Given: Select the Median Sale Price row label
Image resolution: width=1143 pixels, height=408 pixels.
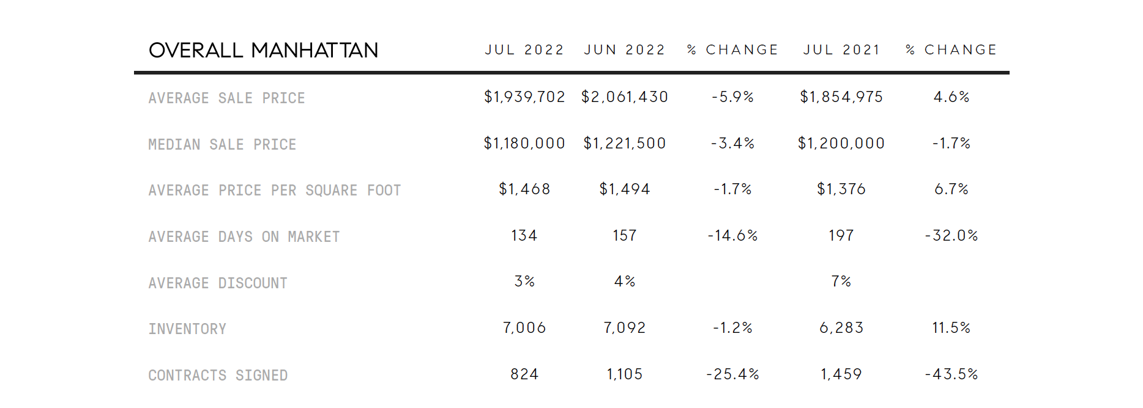Looking at the screenshot, I should coord(222,145).
